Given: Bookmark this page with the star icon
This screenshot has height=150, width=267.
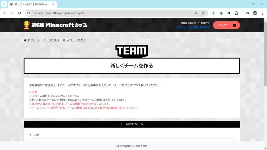Looking at the screenshot, I should point(203,13).
